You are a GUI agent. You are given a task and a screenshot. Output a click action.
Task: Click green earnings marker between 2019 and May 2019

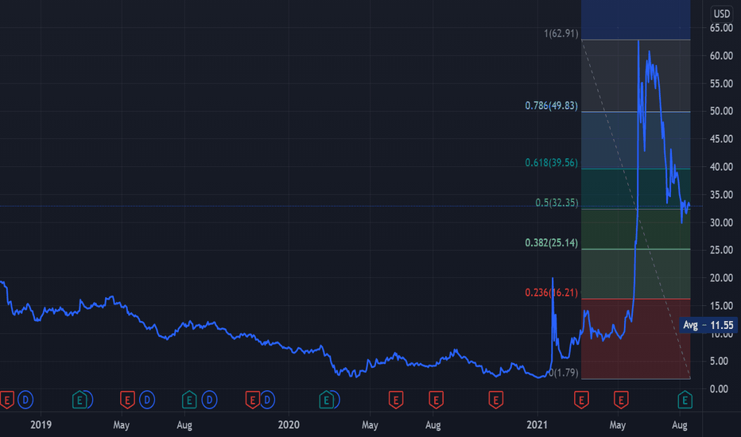pos(80,400)
